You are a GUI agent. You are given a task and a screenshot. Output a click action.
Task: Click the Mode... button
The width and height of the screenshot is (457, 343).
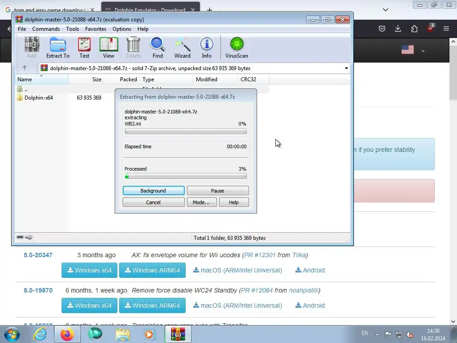(x=202, y=202)
